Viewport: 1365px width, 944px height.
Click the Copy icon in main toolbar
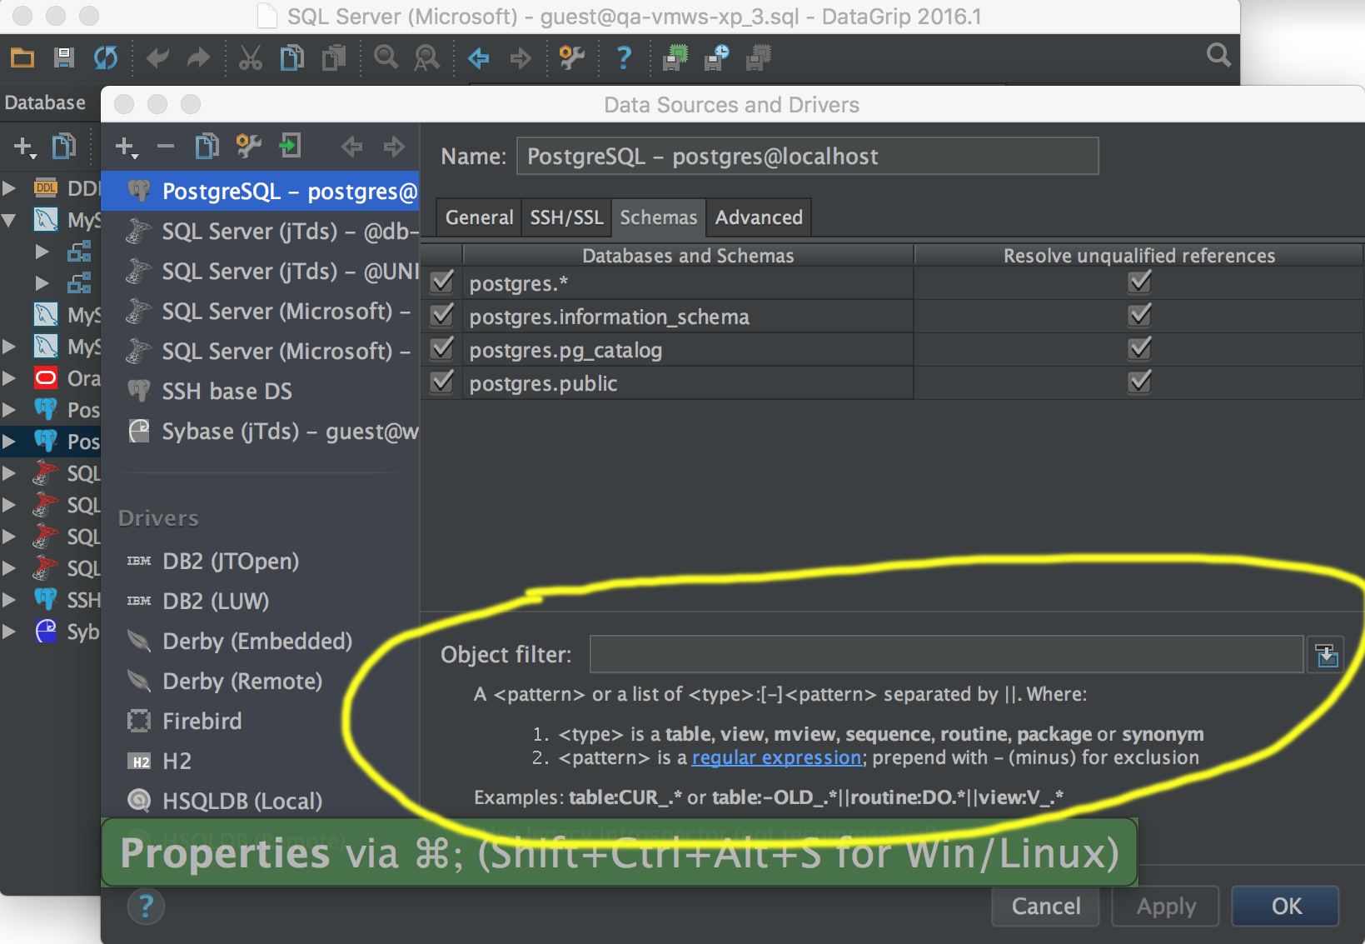[291, 57]
